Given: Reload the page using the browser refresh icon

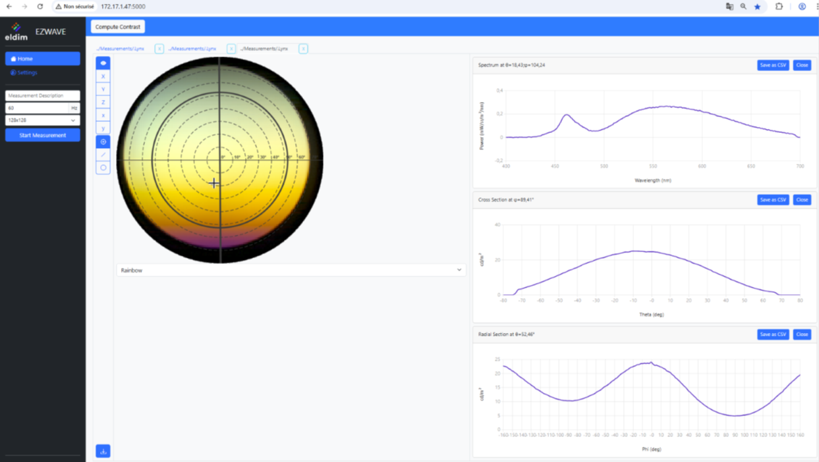Looking at the screenshot, I should tap(40, 7).
